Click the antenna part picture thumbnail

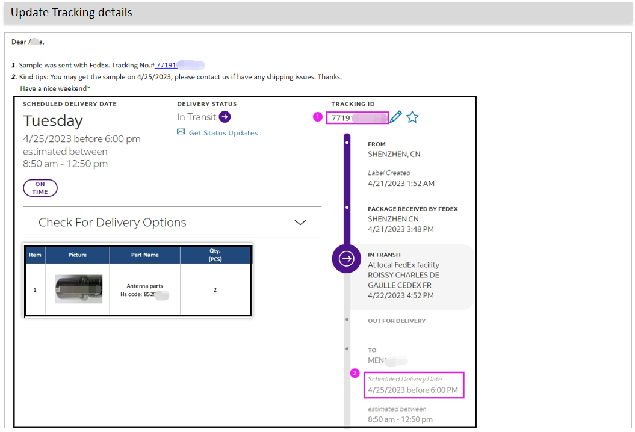click(78, 289)
